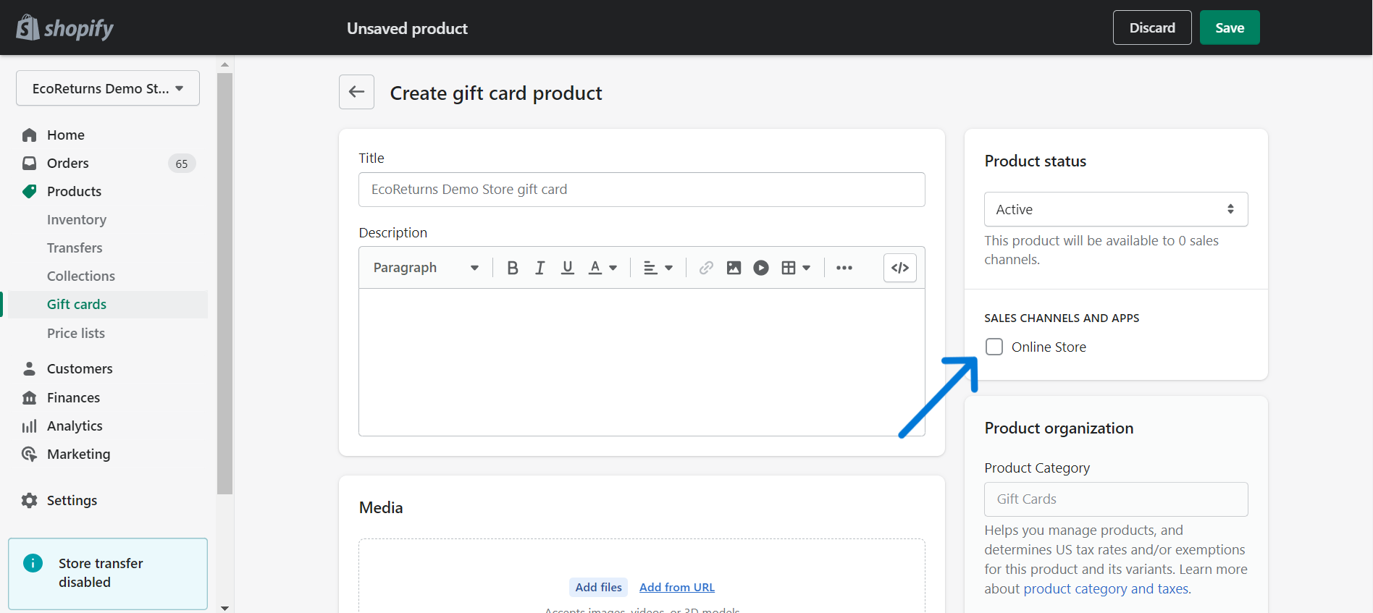Click into the Title input field

click(x=641, y=190)
